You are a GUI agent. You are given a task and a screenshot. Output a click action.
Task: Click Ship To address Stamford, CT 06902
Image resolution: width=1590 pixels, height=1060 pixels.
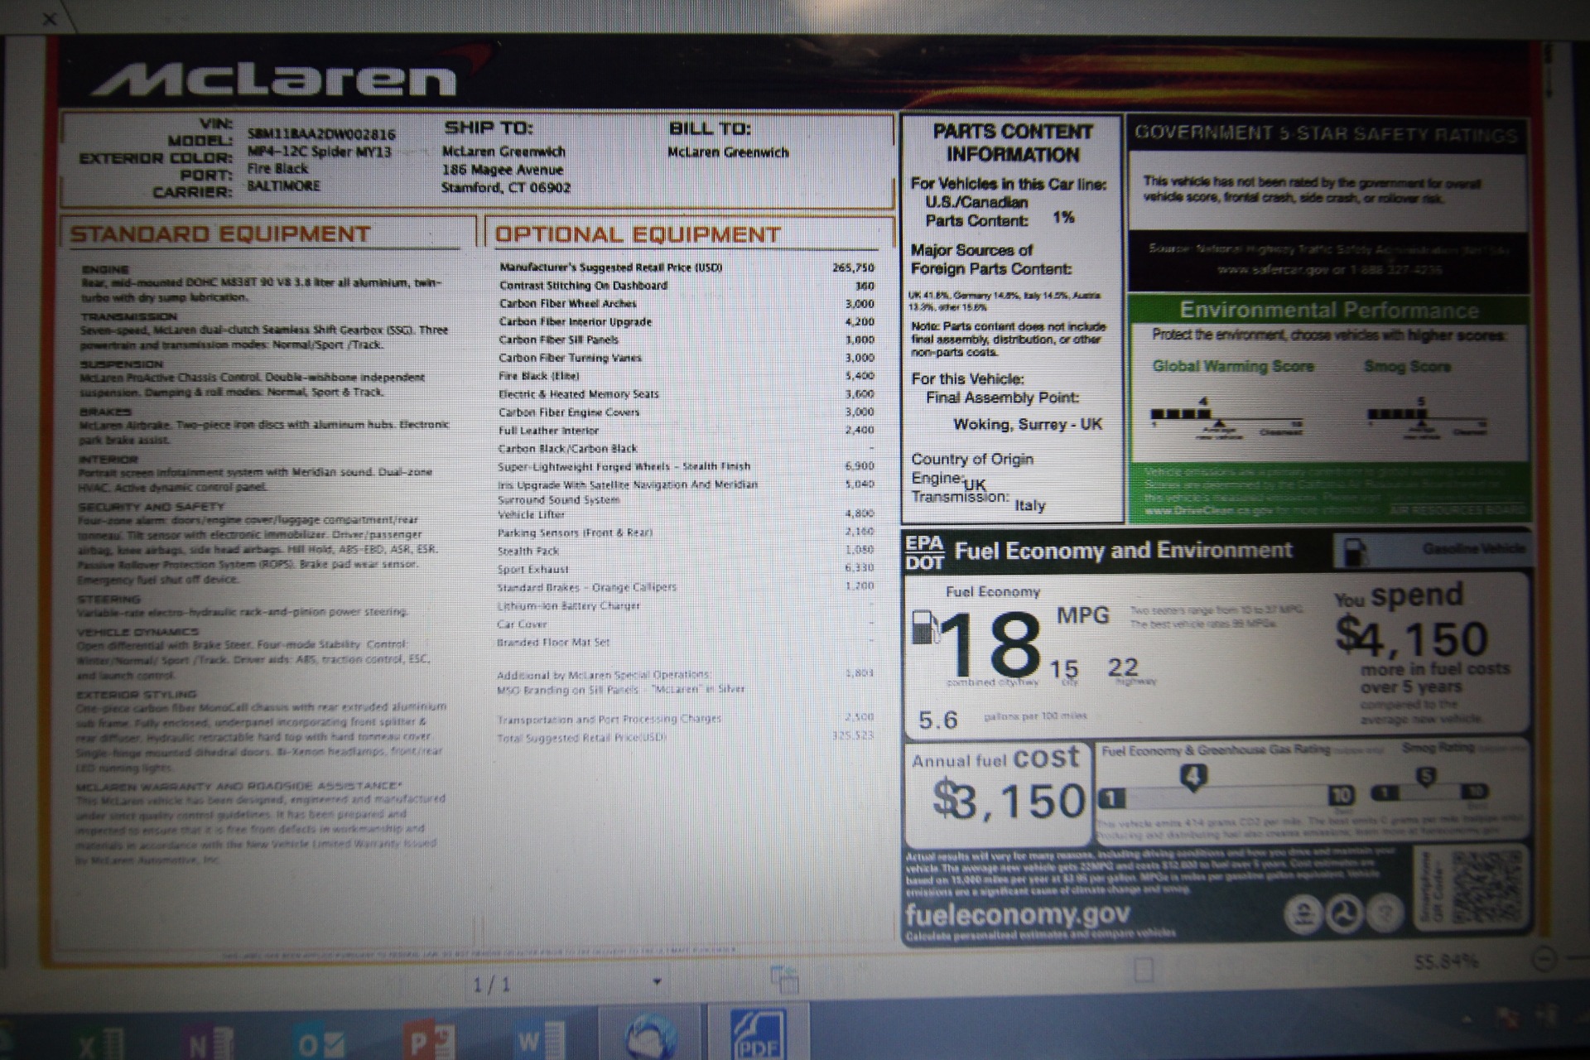point(506,188)
